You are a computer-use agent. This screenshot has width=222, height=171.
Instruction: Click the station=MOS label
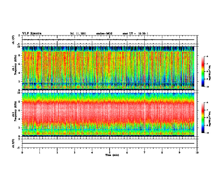click(104, 34)
